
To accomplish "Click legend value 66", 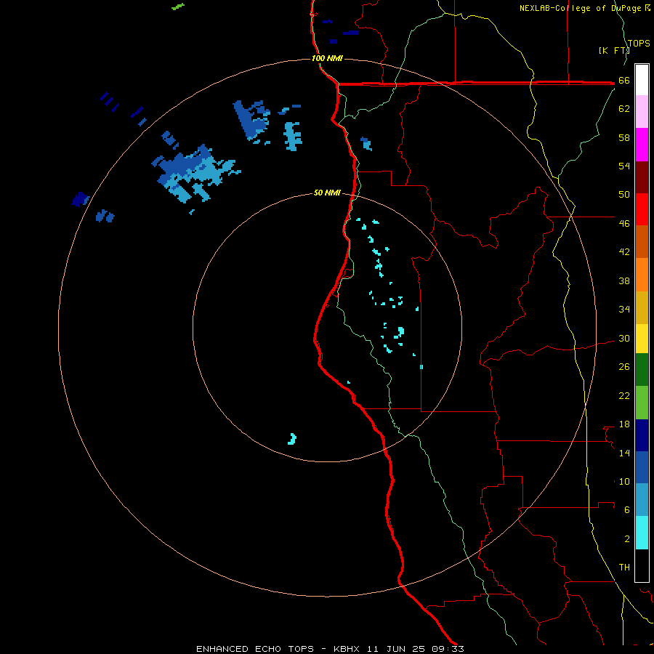I will 624,81.
